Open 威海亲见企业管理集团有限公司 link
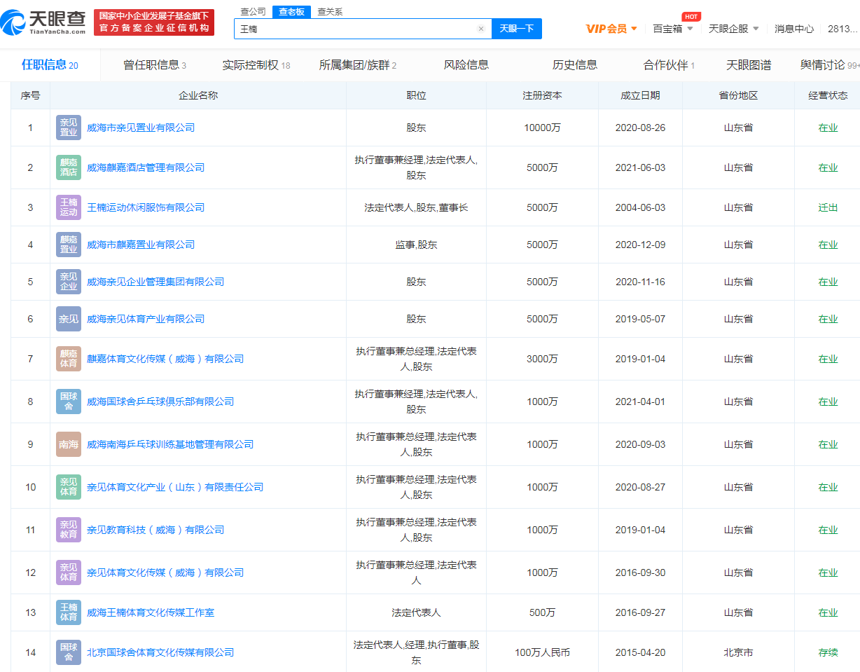The width and height of the screenshot is (860, 672). [155, 282]
